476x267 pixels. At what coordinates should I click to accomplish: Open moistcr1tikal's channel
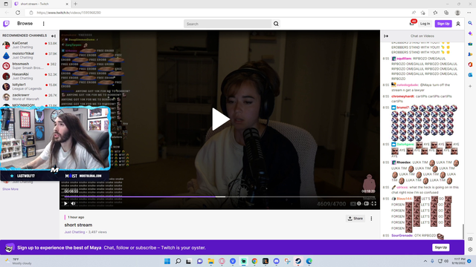30,56
